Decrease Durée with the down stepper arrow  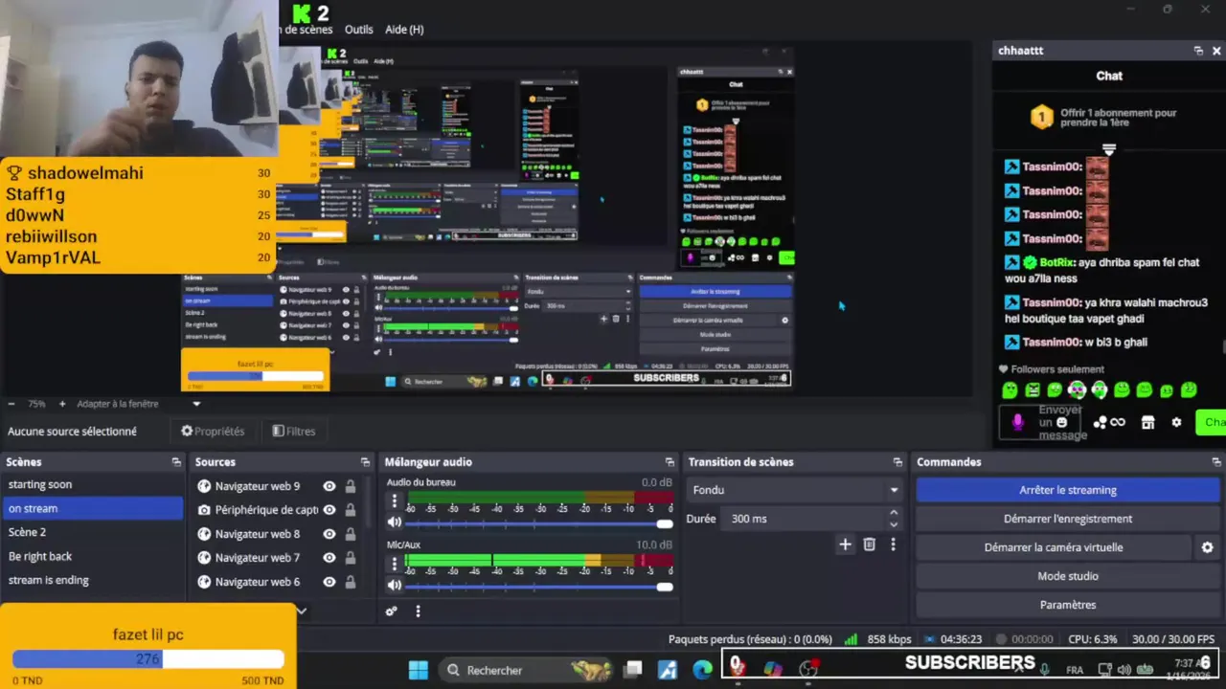(894, 524)
